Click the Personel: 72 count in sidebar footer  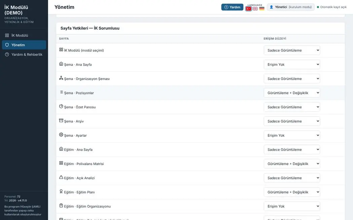point(12,197)
